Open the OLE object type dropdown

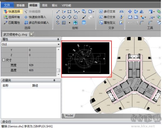click(58, 44)
